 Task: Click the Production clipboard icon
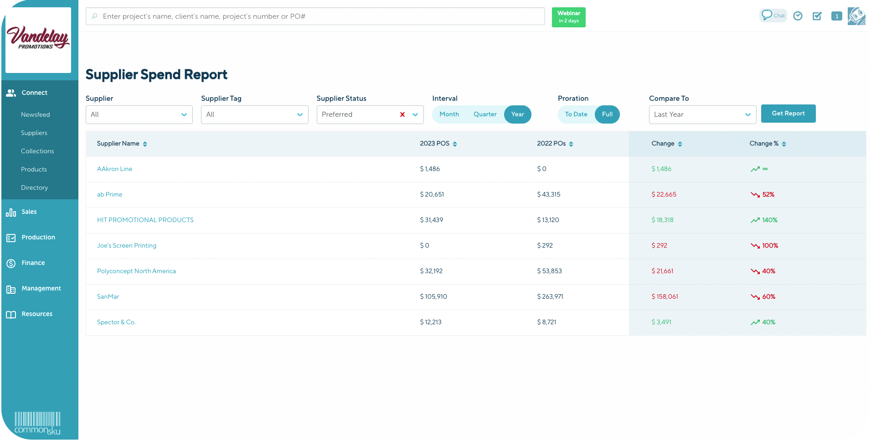point(10,237)
